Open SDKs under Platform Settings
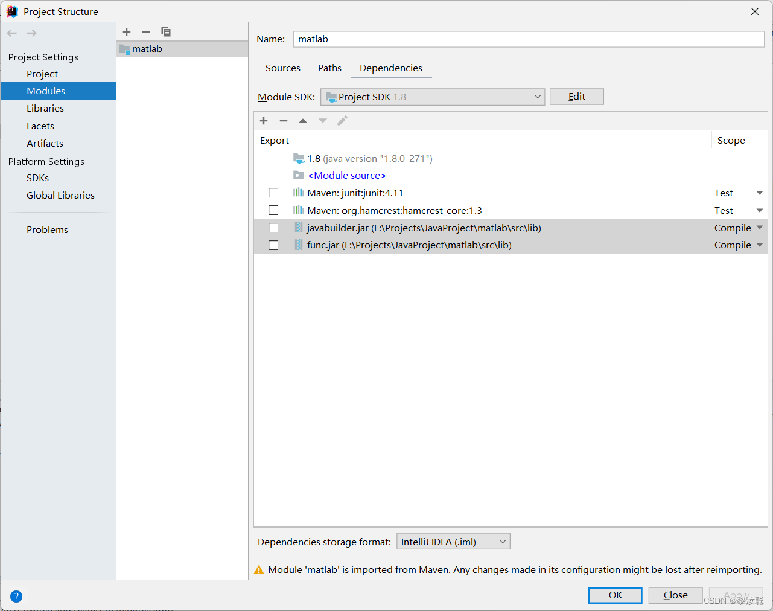Screen dimensions: 773x611 (x=37, y=178)
